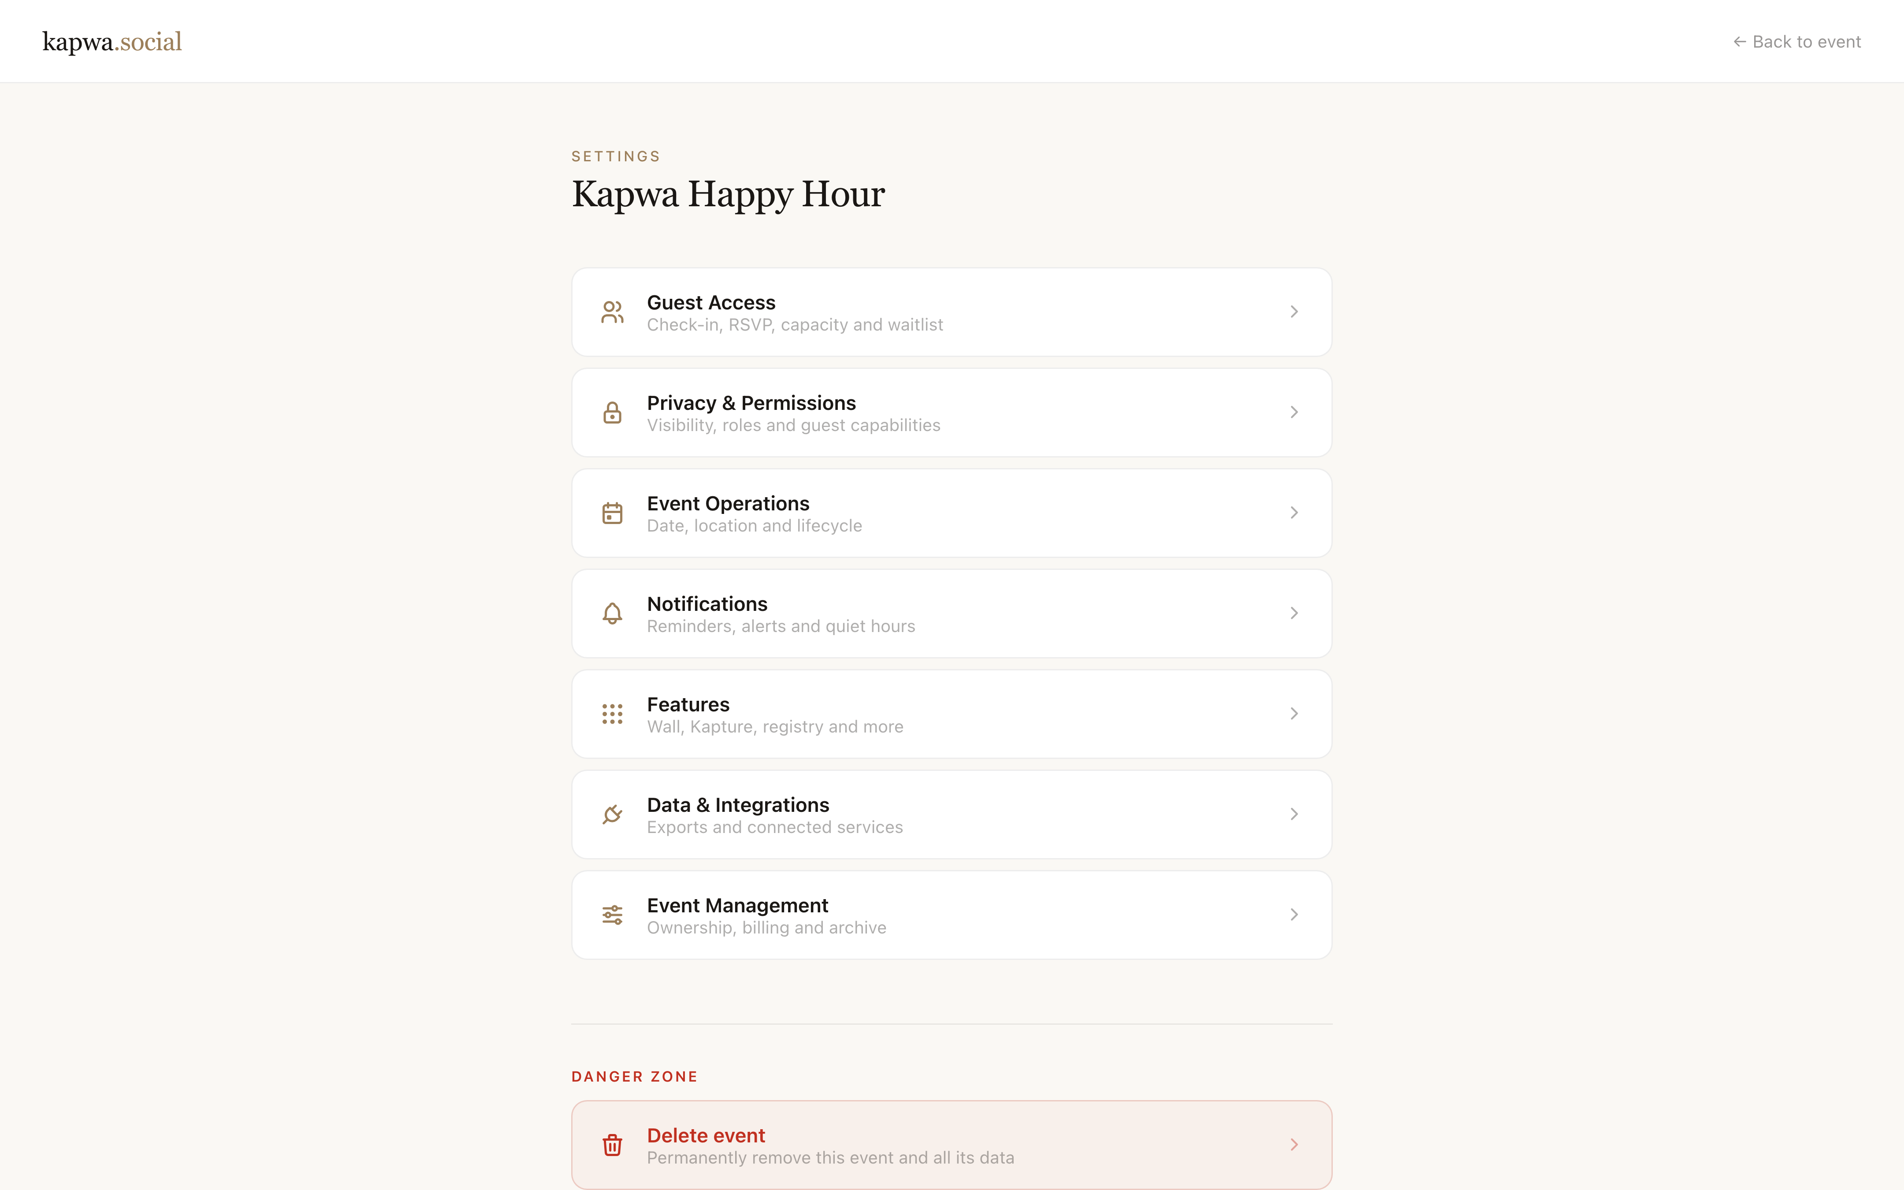The width and height of the screenshot is (1904, 1190).
Task: Open the kapwa.social logo home link
Action: (x=112, y=42)
